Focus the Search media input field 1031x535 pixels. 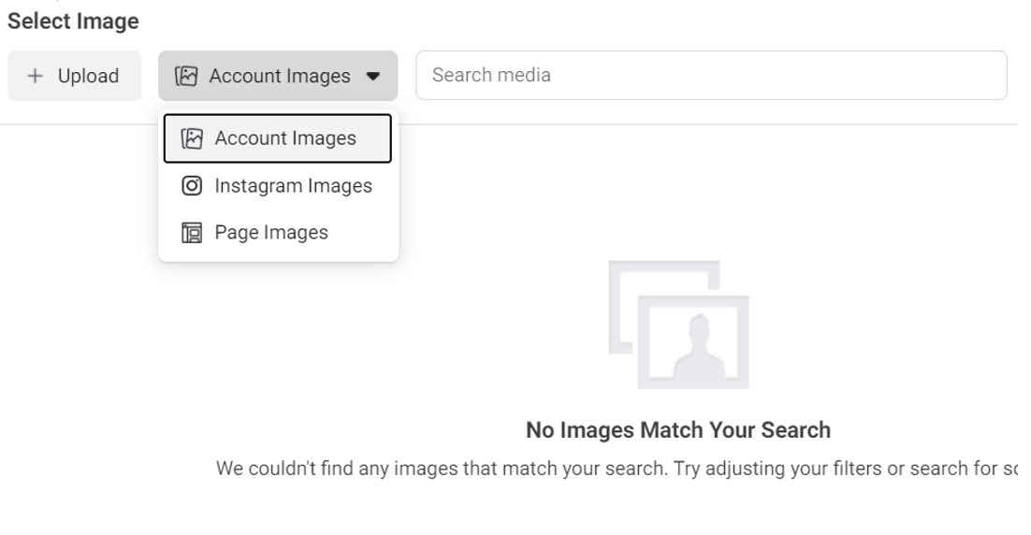(x=711, y=76)
